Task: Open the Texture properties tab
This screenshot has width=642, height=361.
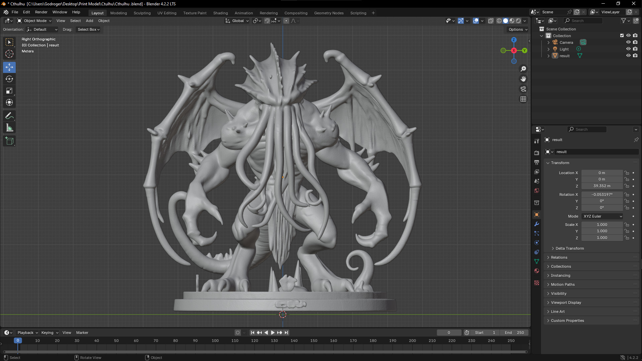Action: tap(537, 283)
